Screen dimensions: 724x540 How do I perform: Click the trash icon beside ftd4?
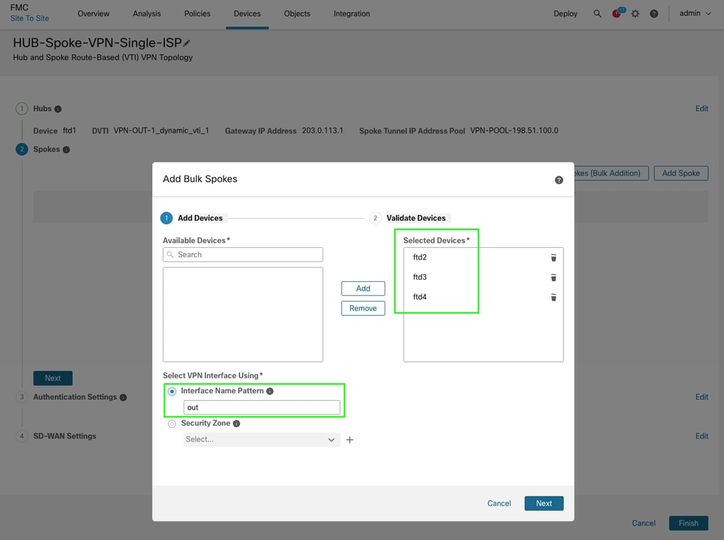click(554, 297)
